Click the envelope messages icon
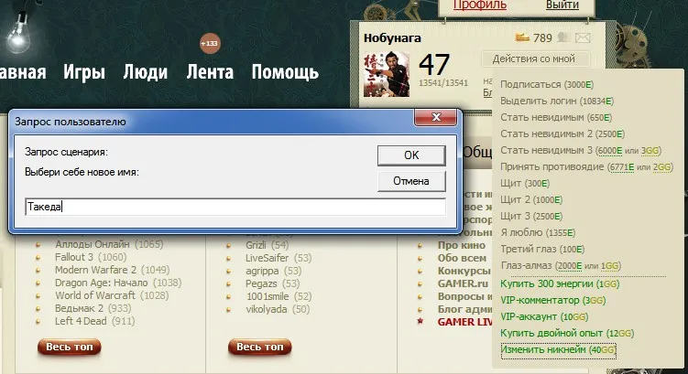688x374 pixels. 583,38
